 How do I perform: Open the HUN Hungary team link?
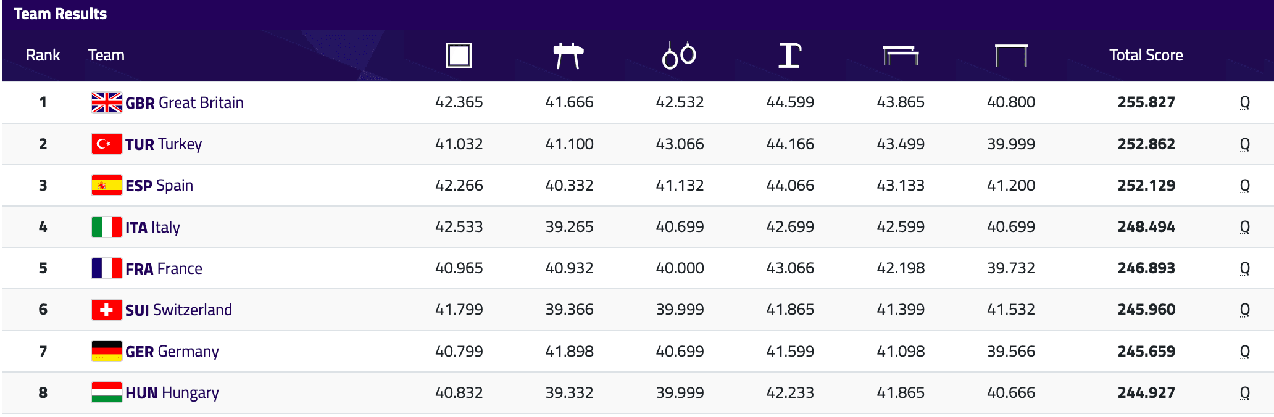[172, 393]
